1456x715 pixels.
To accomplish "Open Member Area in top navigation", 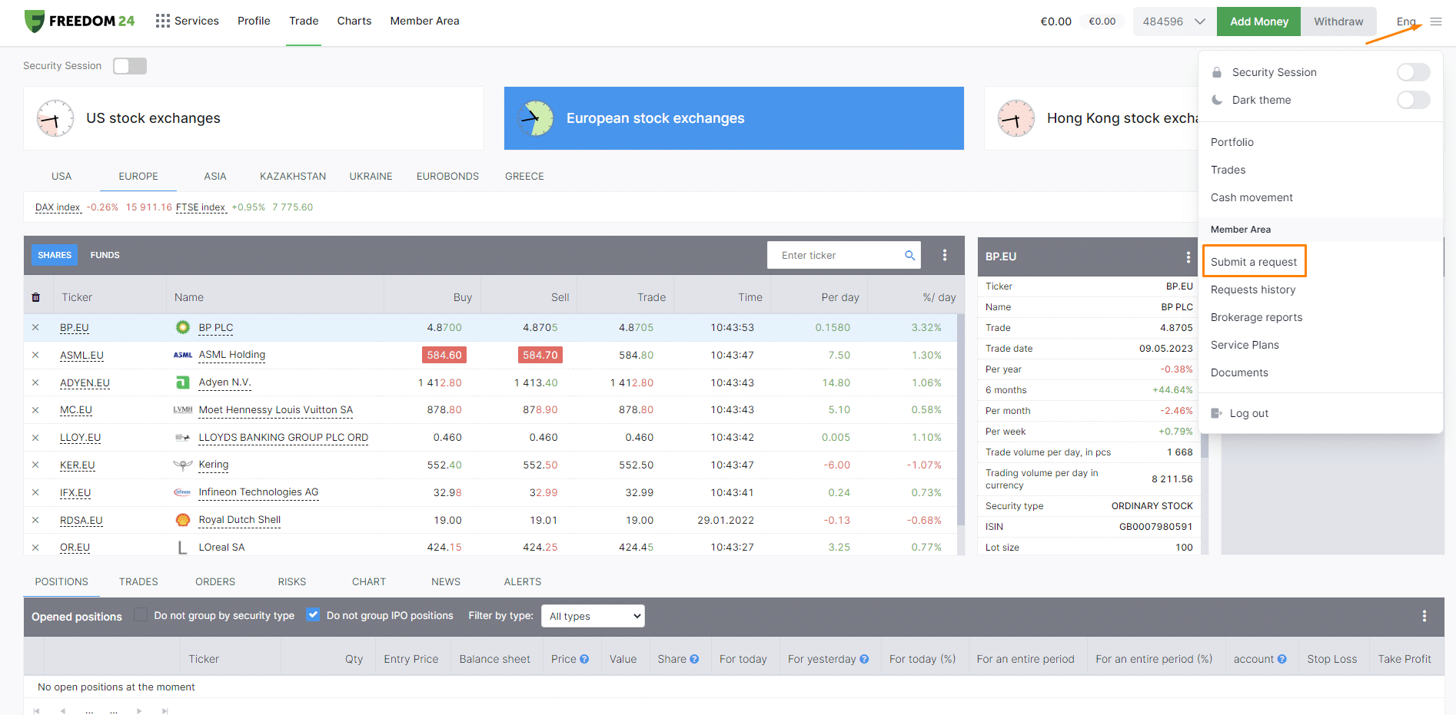I will tap(424, 21).
